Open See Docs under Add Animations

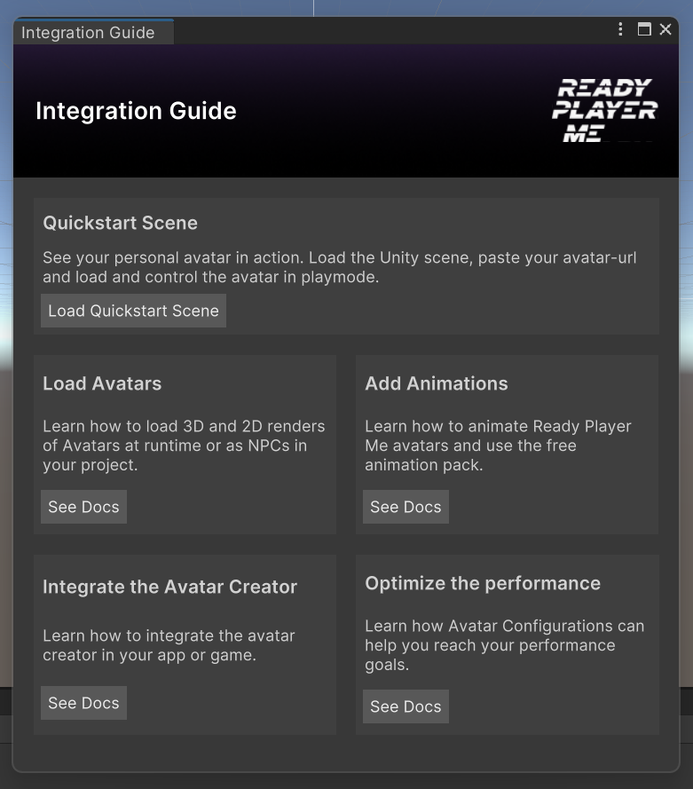click(406, 506)
